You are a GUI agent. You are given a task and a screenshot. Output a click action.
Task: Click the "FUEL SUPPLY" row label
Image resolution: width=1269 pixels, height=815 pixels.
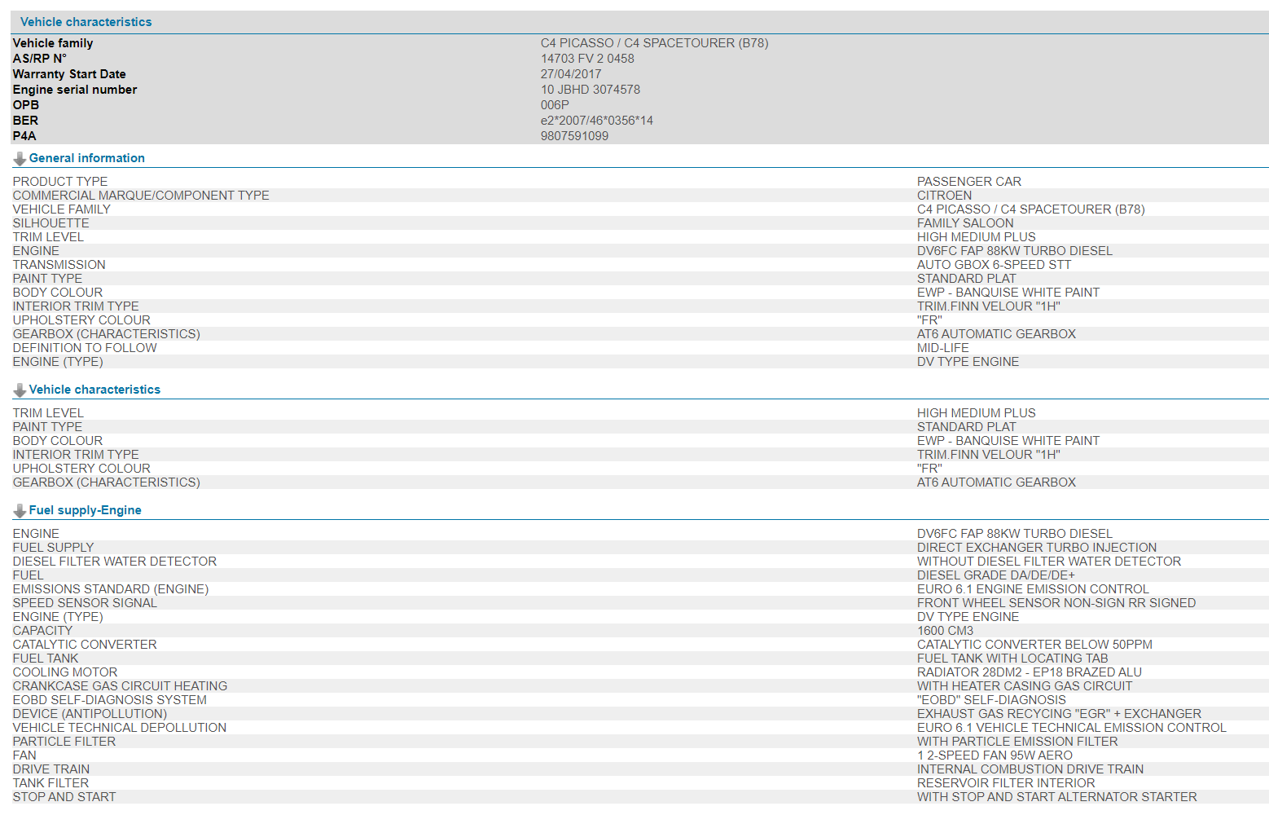click(x=53, y=548)
